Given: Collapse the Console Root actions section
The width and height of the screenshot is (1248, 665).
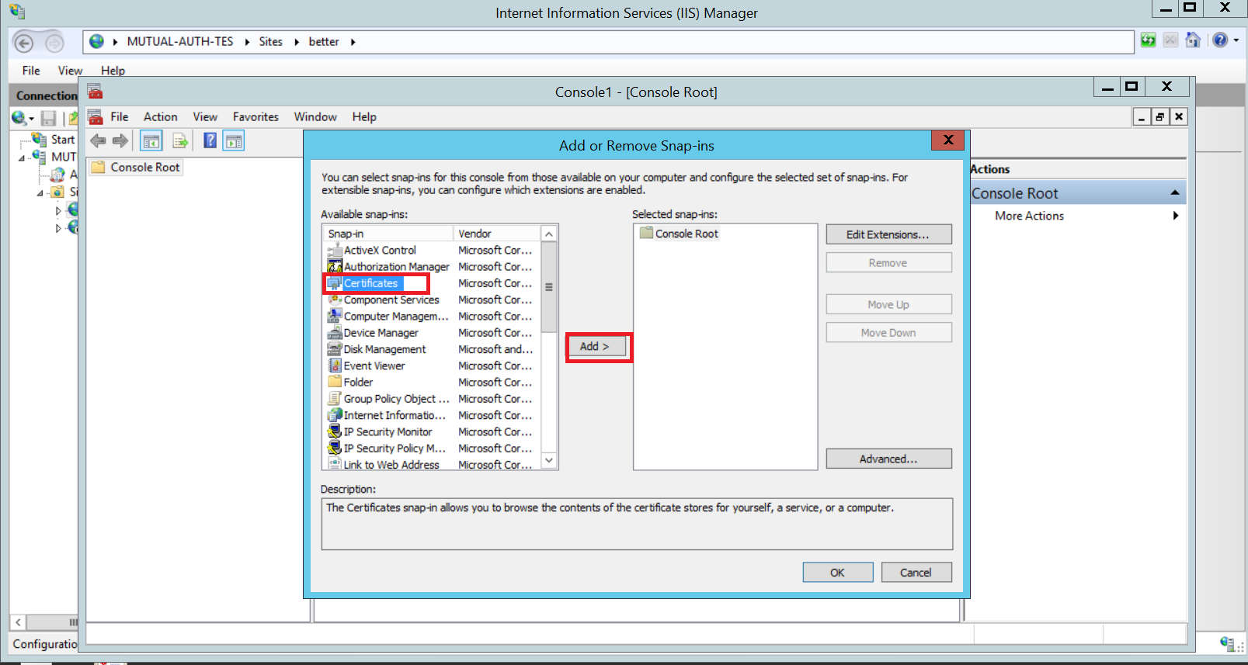Looking at the screenshot, I should [1174, 193].
